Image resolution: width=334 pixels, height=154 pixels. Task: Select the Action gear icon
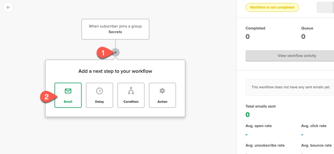click(x=162, y=91)
